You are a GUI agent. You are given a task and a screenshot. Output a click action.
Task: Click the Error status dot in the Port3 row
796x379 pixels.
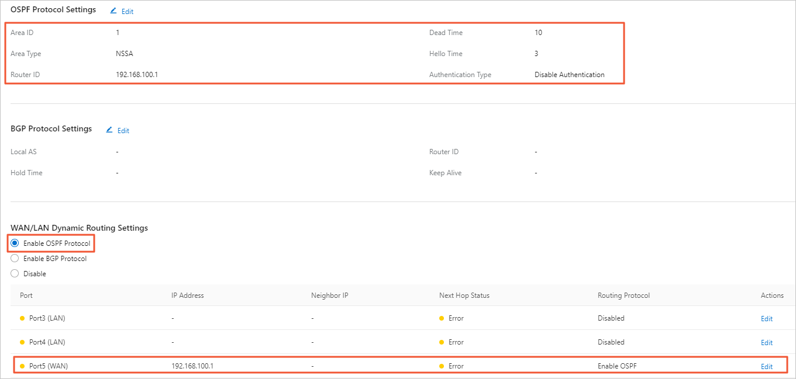click(442, 318)
